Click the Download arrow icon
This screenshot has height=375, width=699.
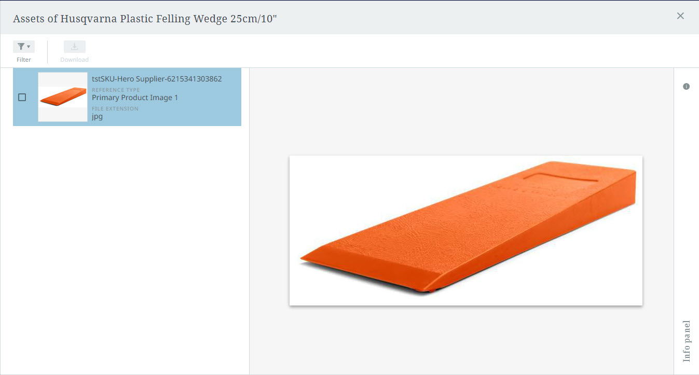(x=75, y=47)
